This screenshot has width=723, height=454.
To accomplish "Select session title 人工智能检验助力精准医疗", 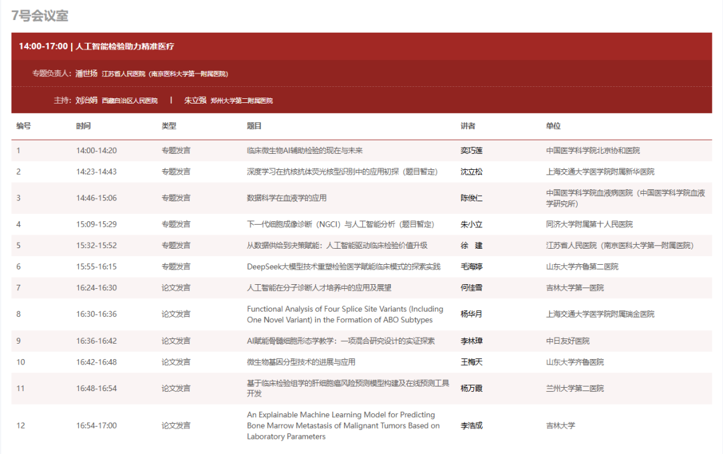I will click(x=125, y=47).
